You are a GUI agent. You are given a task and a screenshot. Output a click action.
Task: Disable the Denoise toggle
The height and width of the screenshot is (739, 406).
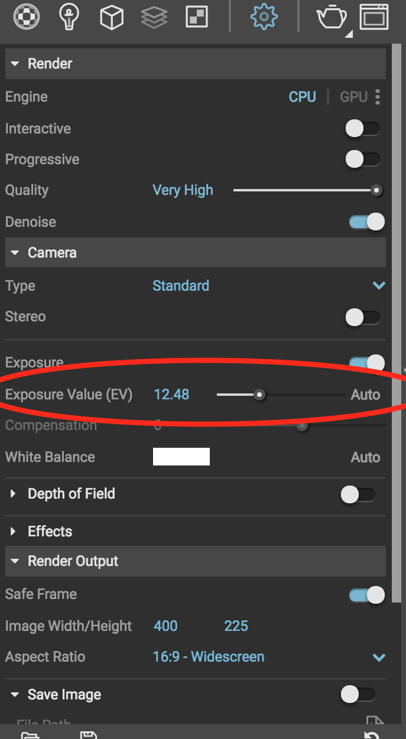point(366,222)
